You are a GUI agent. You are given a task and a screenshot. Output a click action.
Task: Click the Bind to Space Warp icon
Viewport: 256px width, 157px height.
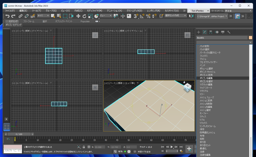[x=33, y=16]
